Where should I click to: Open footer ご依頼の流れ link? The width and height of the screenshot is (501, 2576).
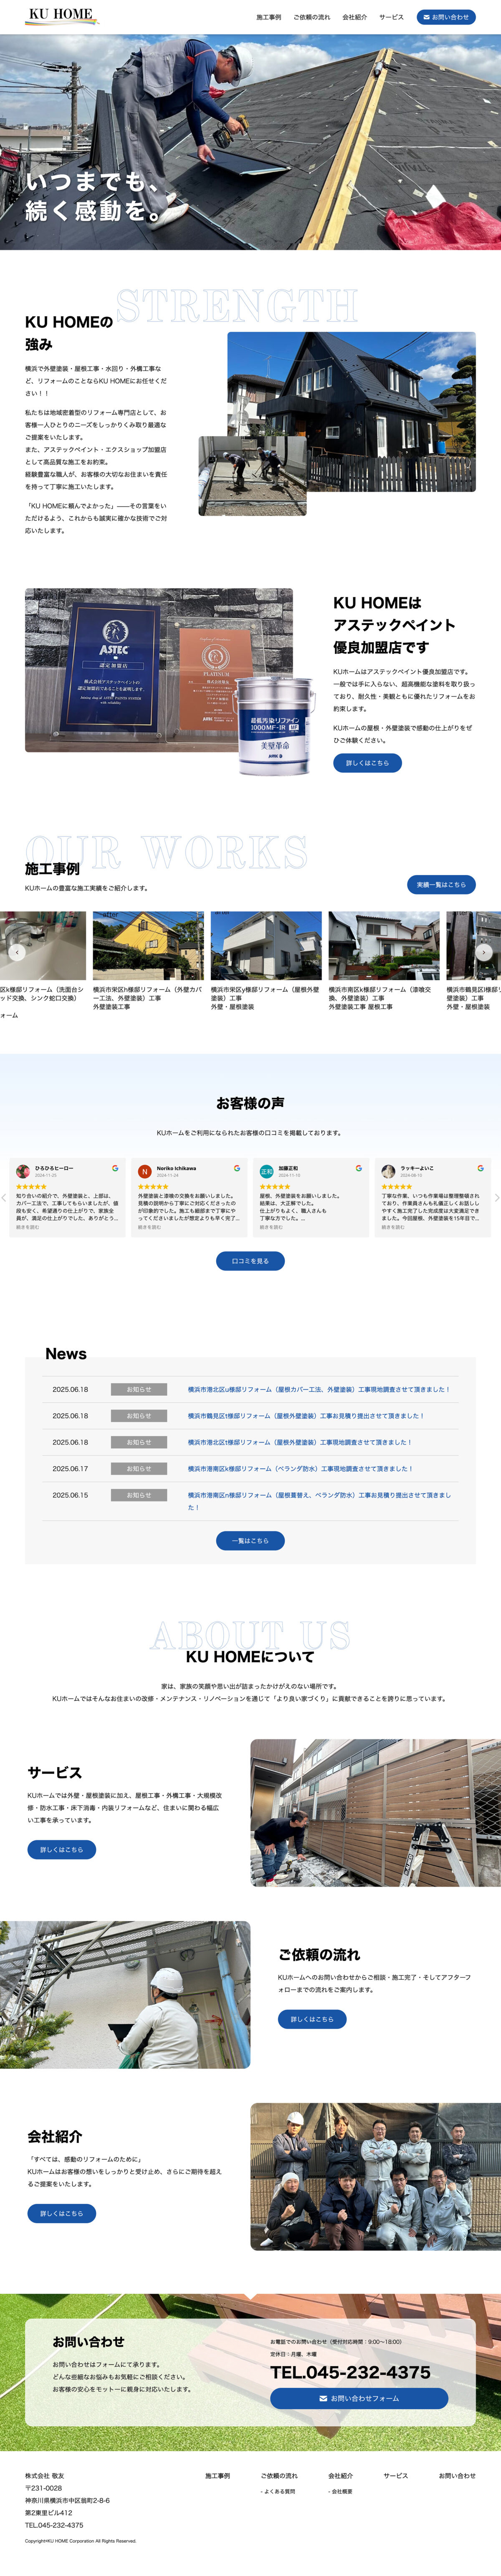278,2476
